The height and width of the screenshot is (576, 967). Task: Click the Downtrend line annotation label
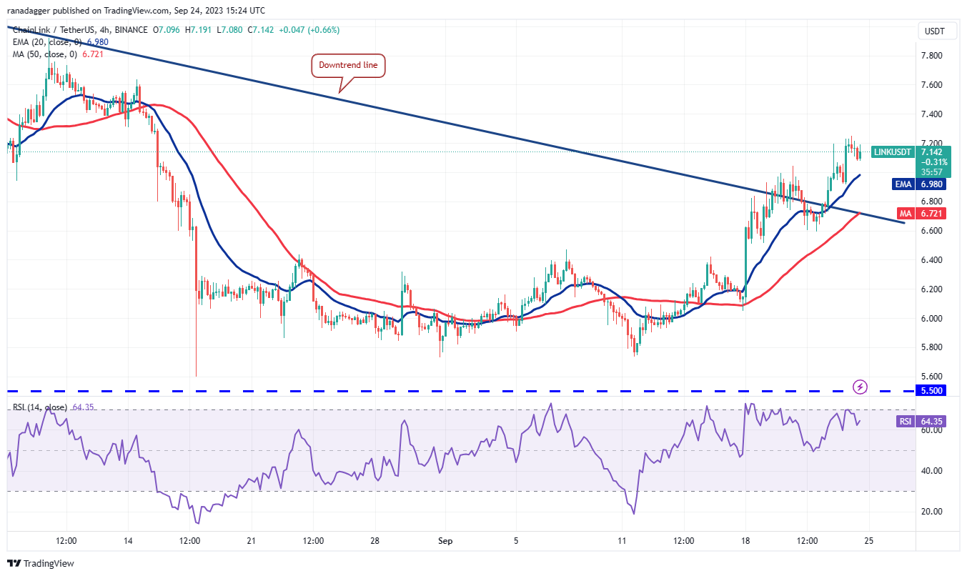click(x=349, y=65)
